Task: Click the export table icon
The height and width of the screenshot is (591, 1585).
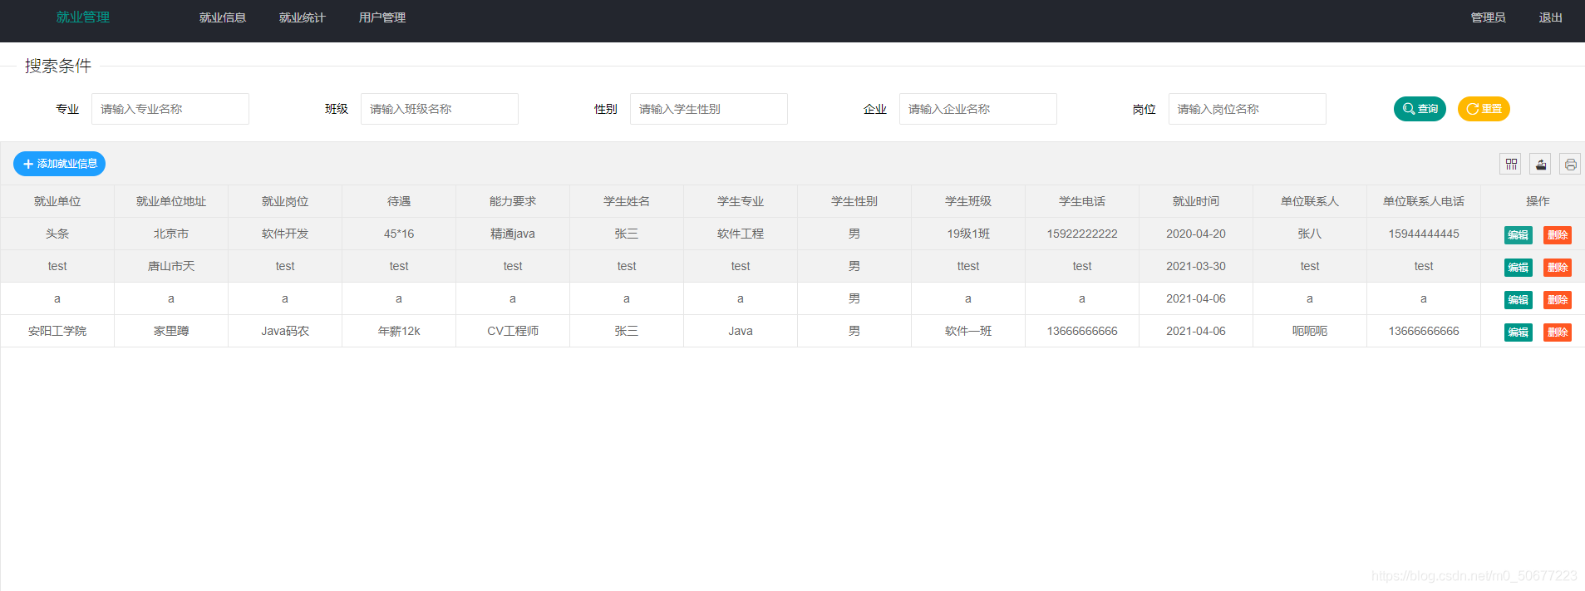Action: pos(1540,164)
